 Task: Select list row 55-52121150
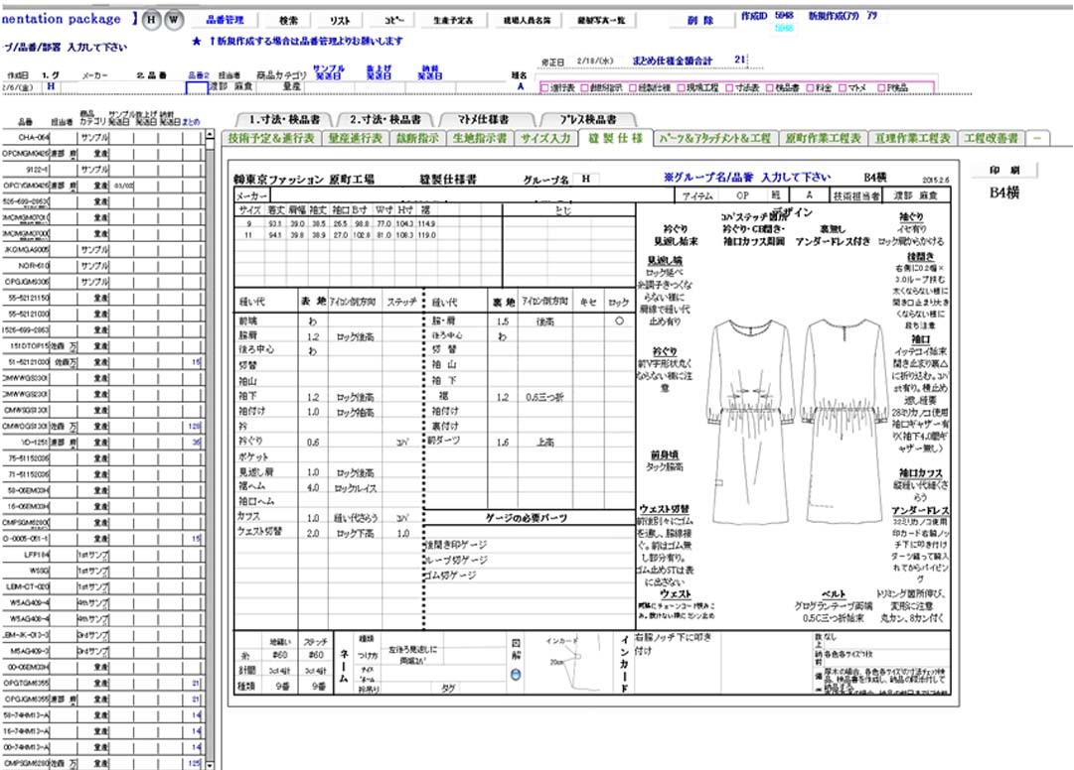click(106, 298)
